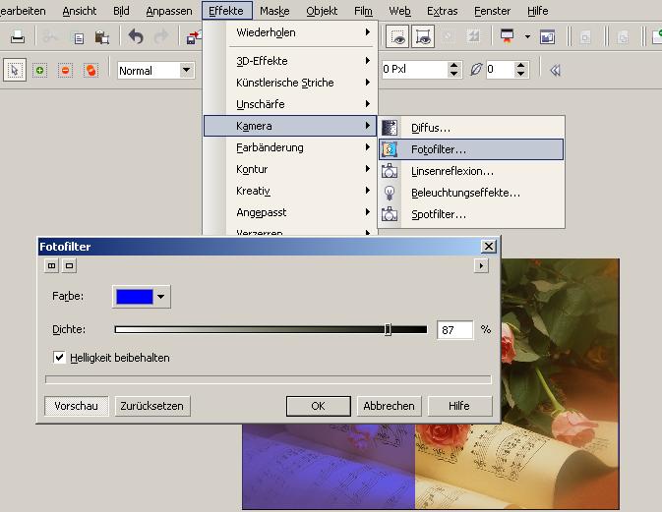This screenshot has width=662, height=512.
Task: Click the application launcher icon
Action: (x=507, y=36)
